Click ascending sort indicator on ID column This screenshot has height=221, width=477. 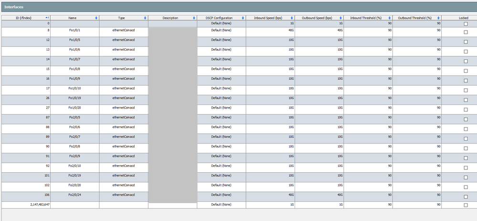click(x=47, y=18)
